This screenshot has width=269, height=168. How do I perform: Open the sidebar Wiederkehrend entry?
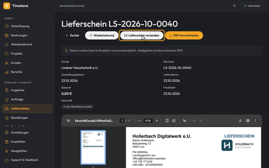click(27, 45)
